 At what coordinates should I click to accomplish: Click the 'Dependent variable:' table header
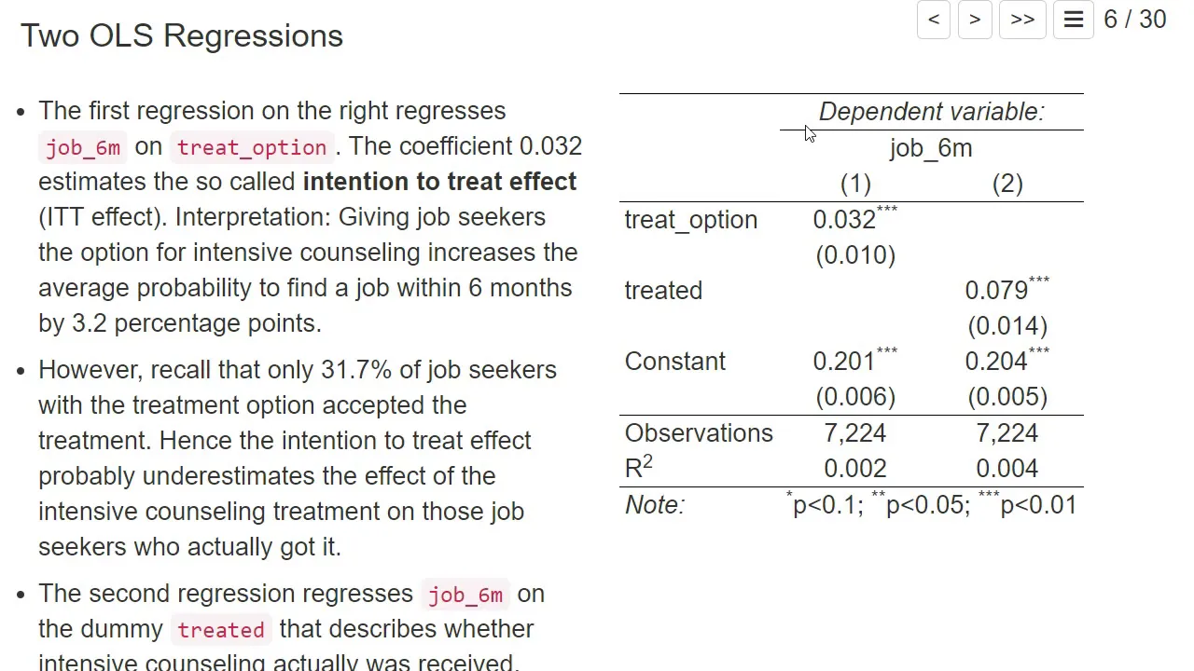pos(932,112)
